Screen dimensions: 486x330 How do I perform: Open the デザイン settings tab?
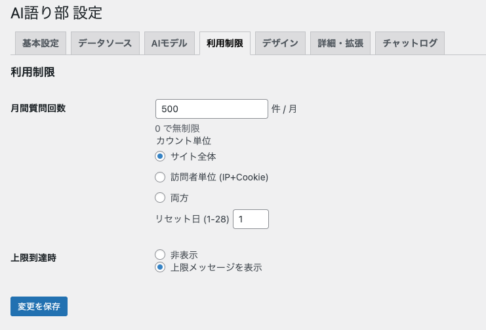tap(280, 43)
